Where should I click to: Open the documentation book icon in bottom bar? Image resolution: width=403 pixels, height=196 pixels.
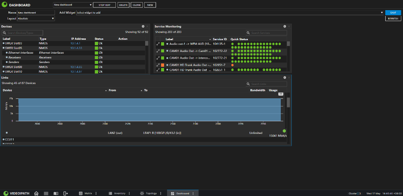pyautogui.click(x=56, y=193)
